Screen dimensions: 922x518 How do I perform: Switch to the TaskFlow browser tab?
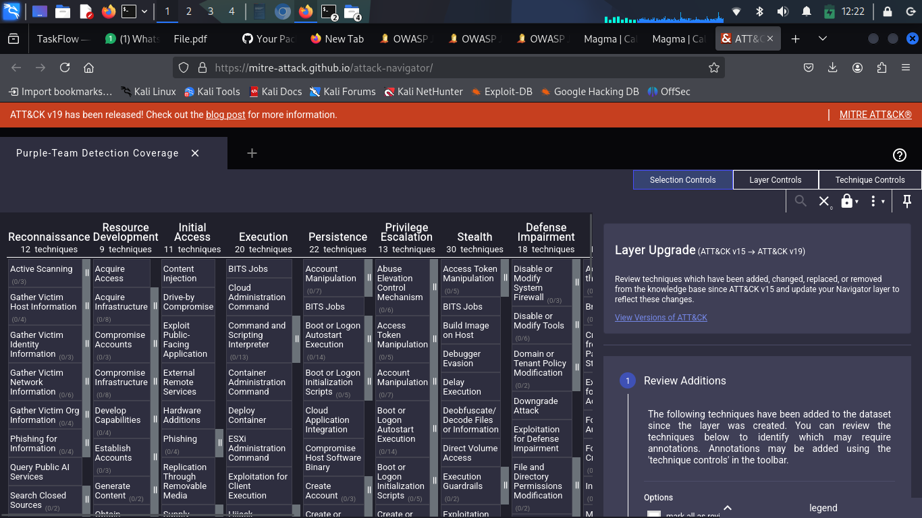point(62,39)
